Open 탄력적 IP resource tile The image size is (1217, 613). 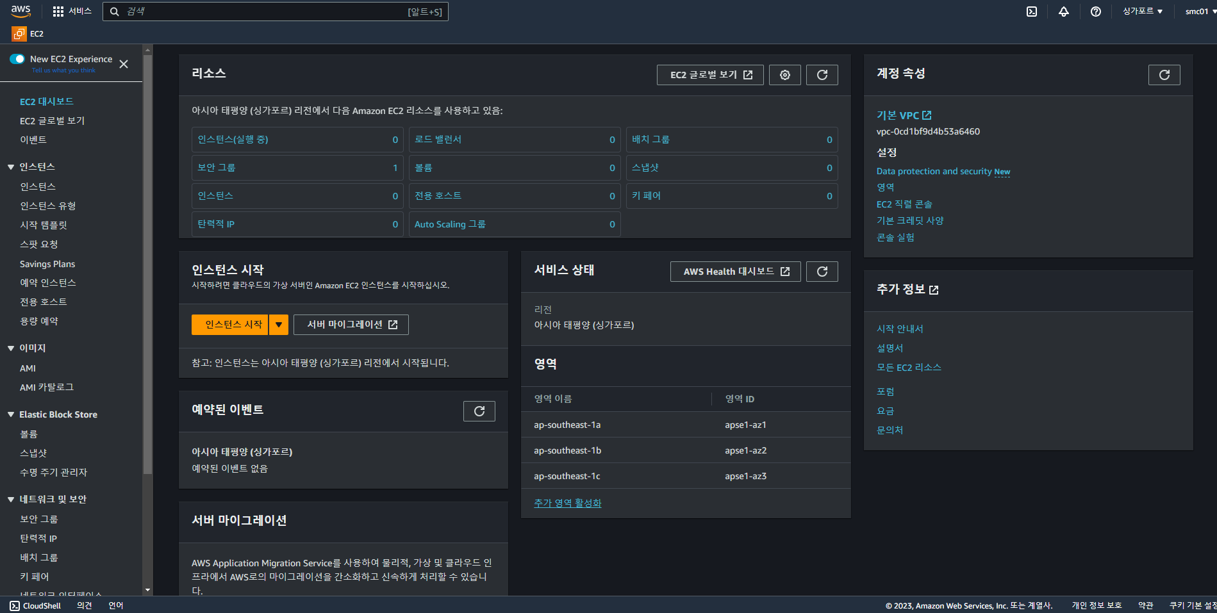coord(297,224)
